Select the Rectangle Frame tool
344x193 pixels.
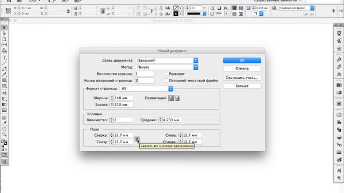[x=4, y=80]
